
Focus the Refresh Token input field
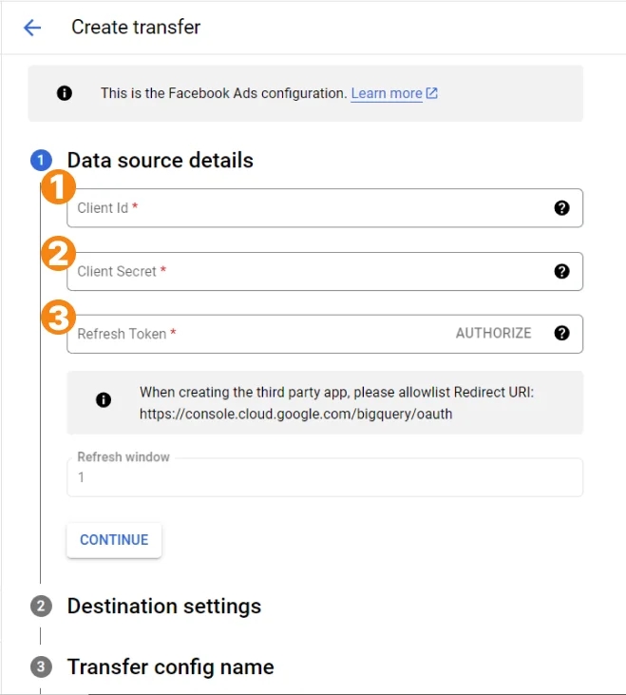(325, 334)
